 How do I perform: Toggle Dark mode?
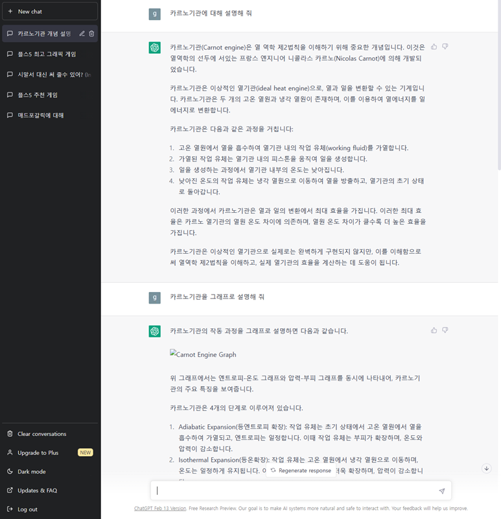point(50,472)
